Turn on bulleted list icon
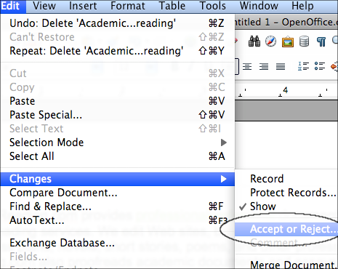The width and height of the screenshot is (338, 269). click(x=320, y=66)
